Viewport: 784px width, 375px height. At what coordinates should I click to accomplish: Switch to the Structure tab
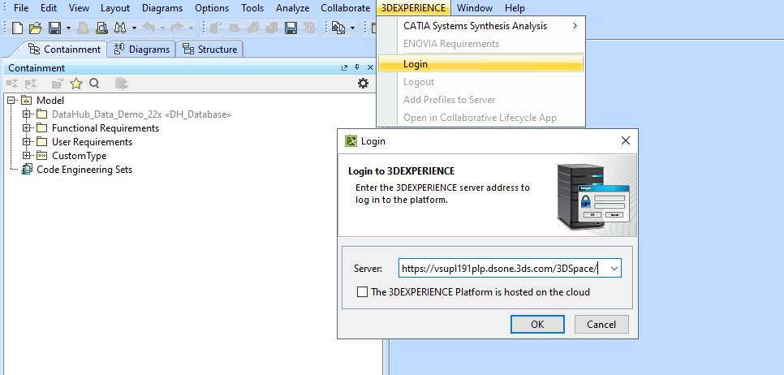click(x=209, y=49)
